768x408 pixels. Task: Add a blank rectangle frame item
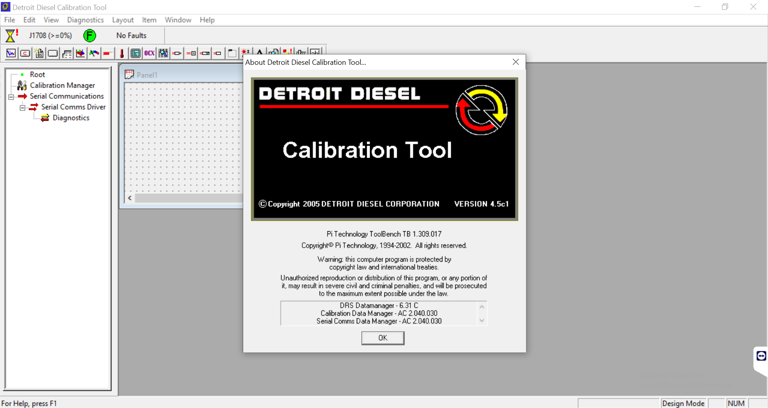pos(53,53)
